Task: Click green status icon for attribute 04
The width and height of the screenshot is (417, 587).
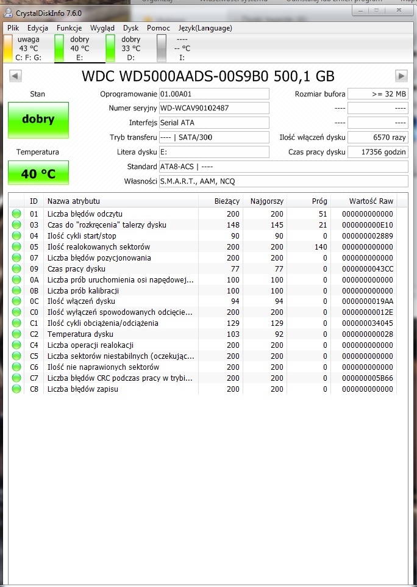Action: 16,236
